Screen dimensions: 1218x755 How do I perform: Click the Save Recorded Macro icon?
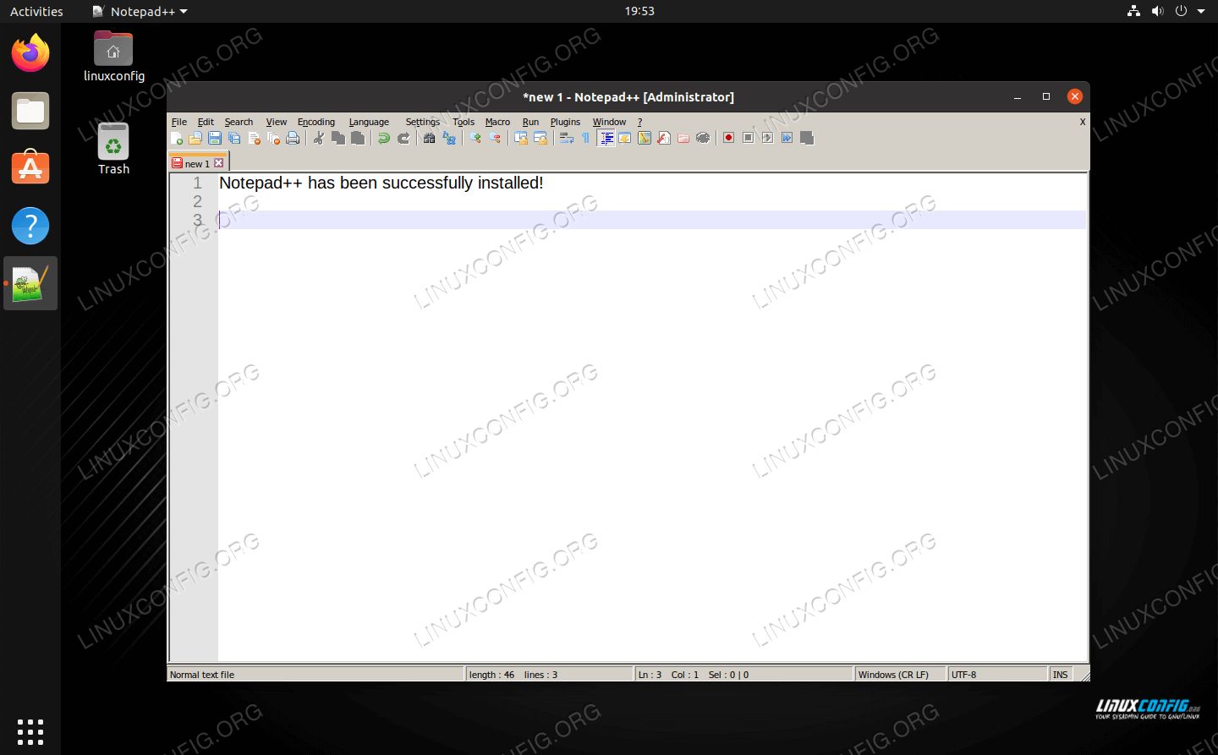[x=807, y=138]
